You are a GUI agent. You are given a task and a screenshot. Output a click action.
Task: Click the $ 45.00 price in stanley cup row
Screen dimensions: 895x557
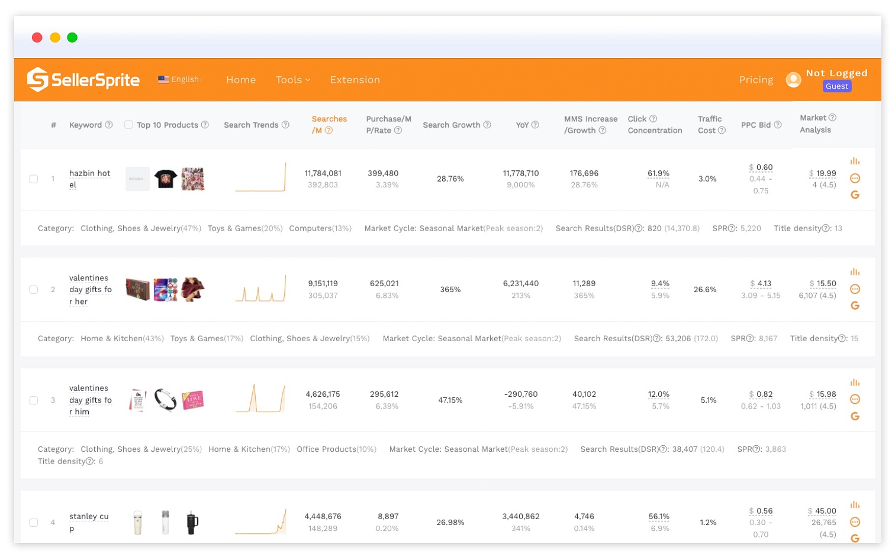click(822, 511)
